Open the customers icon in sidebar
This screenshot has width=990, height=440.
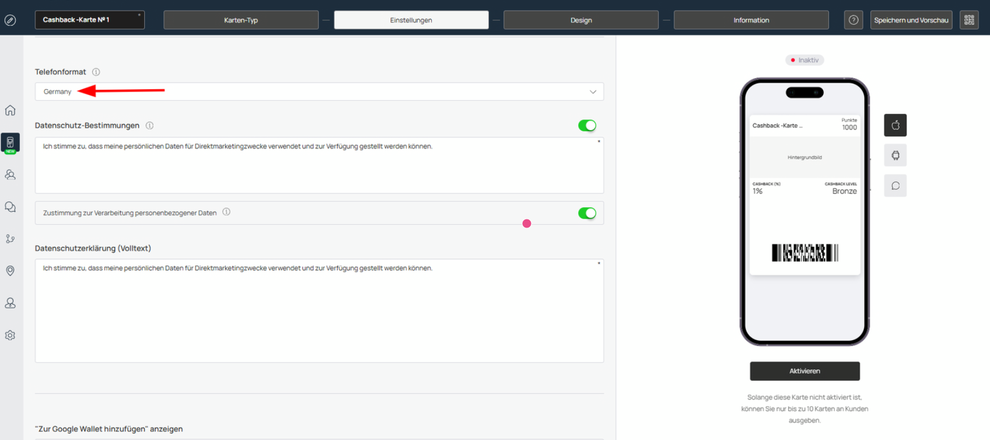[x=11, y=174]
